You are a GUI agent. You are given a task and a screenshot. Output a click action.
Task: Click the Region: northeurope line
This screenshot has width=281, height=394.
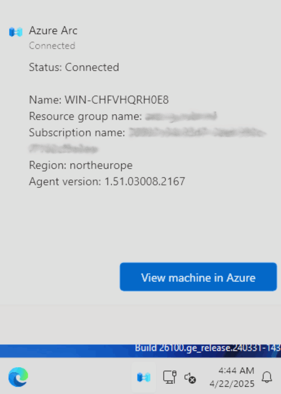tap(81, 165)
